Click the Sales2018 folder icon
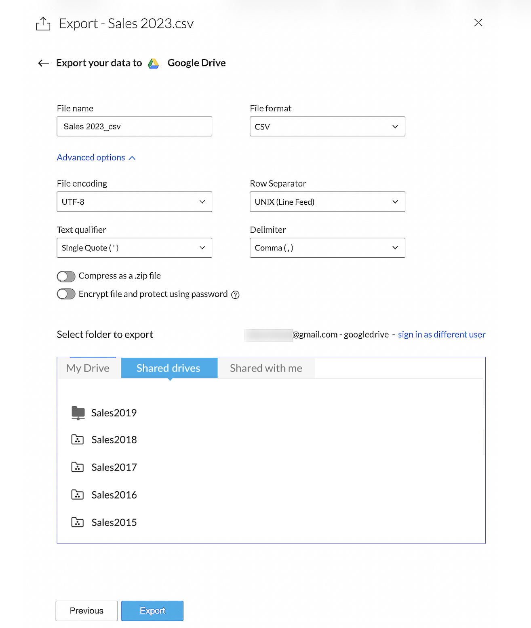 78,440
